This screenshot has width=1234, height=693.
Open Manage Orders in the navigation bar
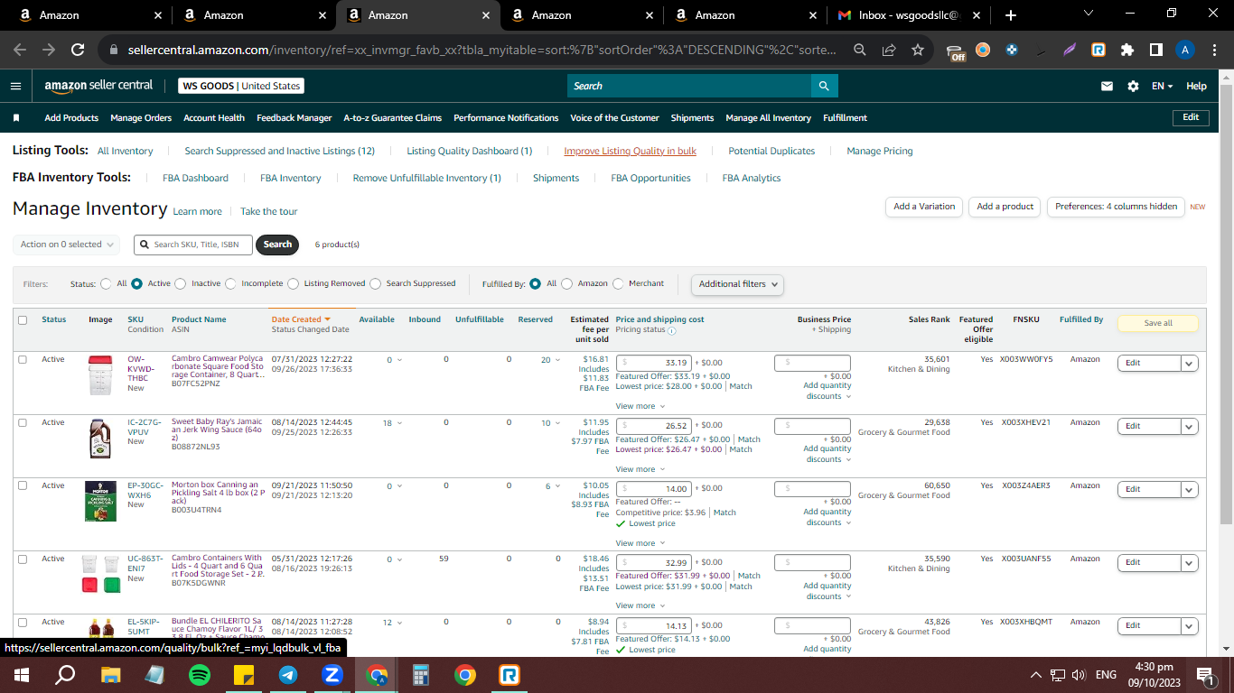[x=141, y=118]
